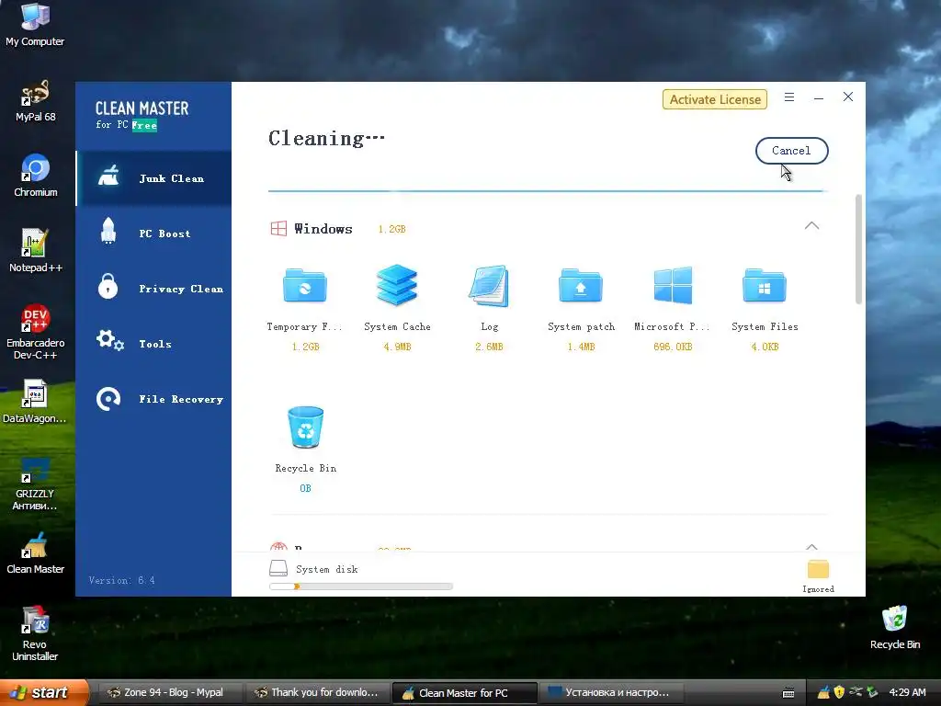Screen dimensions: 941x706
Task: Click the Clean Master for PC Free logo
Action: 142,116
